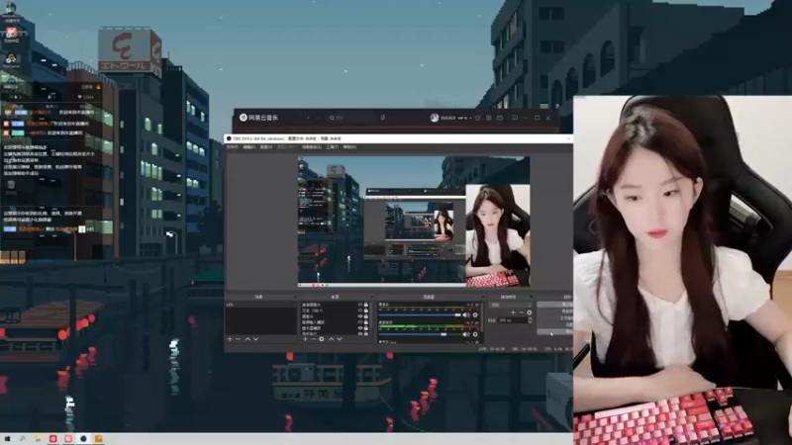Select the LOL scene in Scenes list

pos(261,305)
